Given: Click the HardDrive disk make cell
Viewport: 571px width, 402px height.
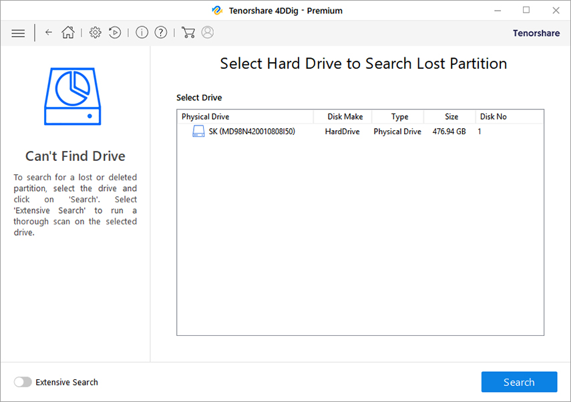Looking at the screenshot, I should point(343,132).
